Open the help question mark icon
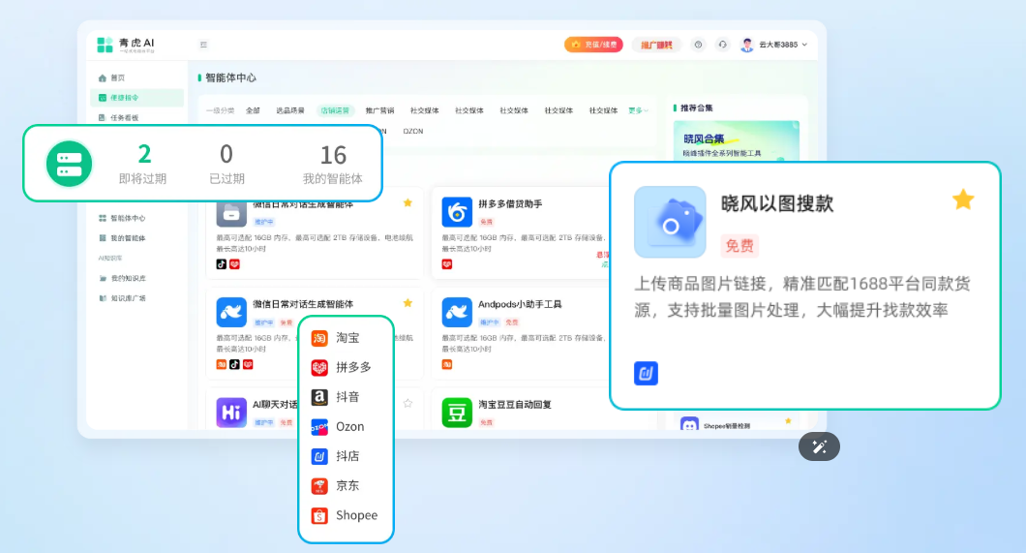This screenshot has width=1026, height=553. click(698, 45)
